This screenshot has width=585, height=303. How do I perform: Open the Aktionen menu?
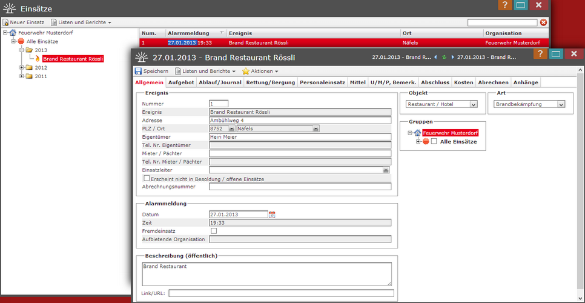tap(260, 71)
